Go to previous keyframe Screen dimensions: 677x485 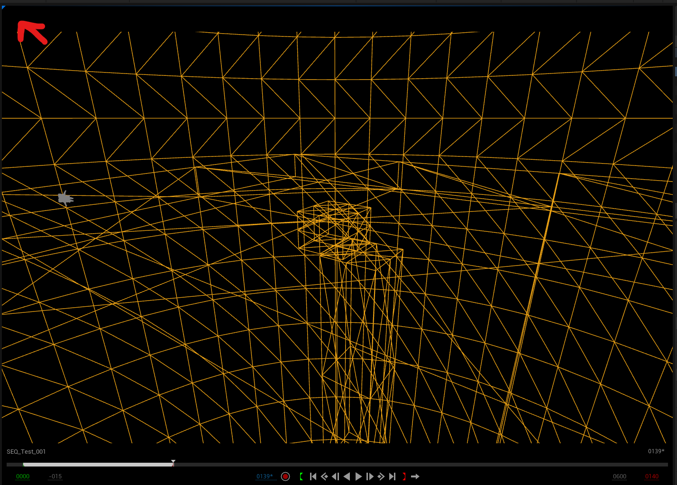coord(324,476)
